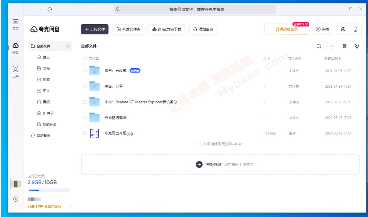Click the 添加备份 button
Viewport: 368px width, 217px height.
click(203, 29)
